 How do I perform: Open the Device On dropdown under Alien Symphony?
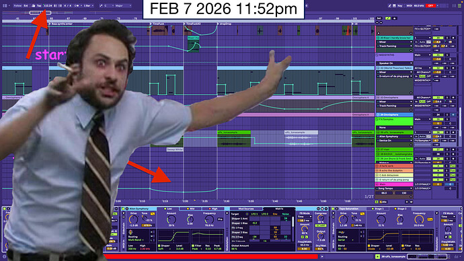pos(395,141)
